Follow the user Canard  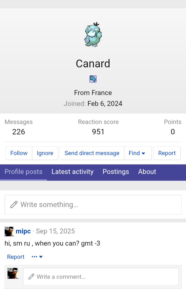tap(19, 153)
